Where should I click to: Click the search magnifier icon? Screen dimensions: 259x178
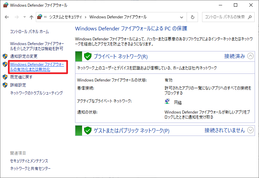click(x=250, y=17)
